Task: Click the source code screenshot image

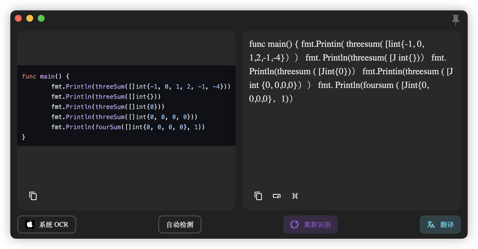Action: (126, 106)
